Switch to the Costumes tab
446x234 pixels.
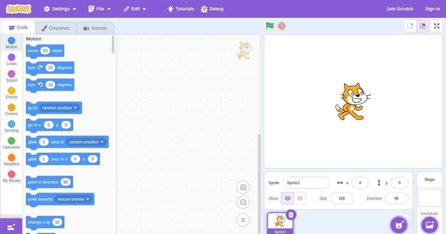click(x=55, y=28)
